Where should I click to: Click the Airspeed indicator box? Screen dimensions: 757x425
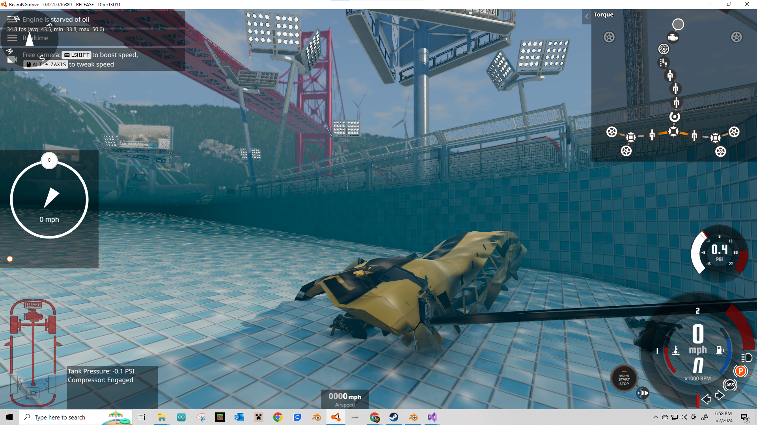[345, 399]
